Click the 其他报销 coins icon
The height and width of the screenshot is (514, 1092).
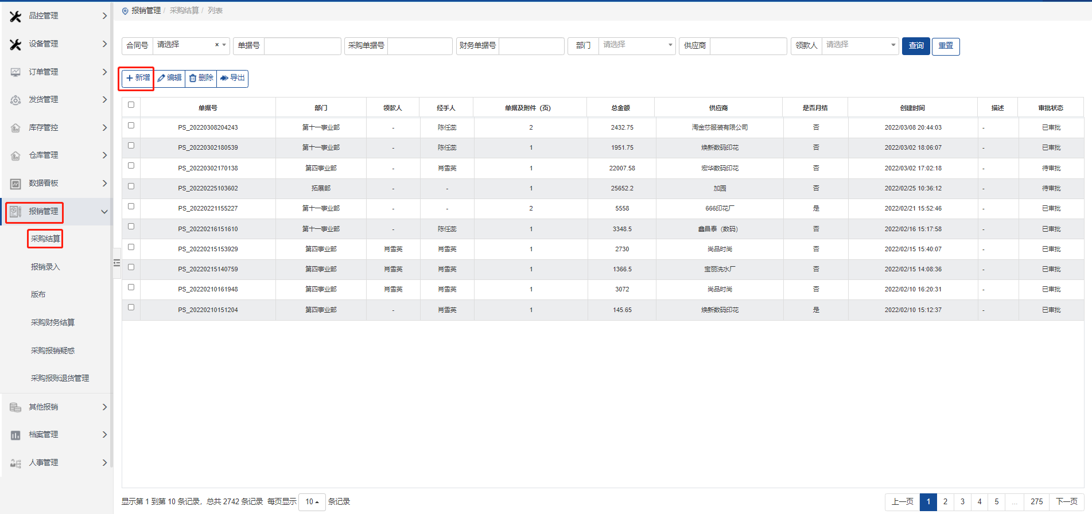pos(15,407)
